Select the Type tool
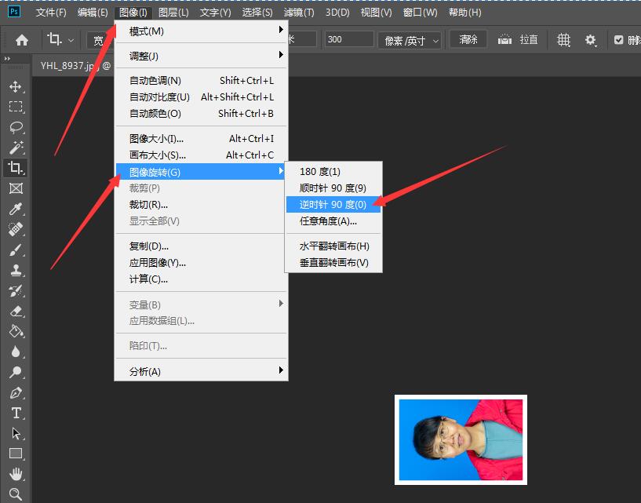 (16, 413)
